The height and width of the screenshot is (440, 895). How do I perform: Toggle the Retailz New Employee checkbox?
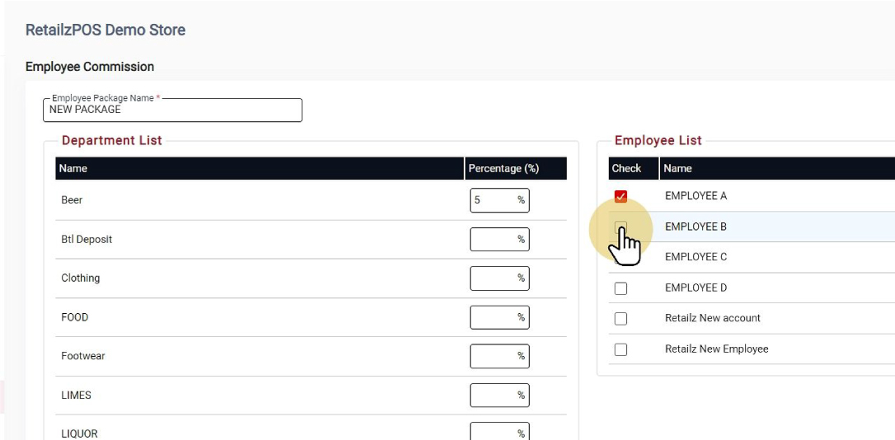[x=621, y=349]
